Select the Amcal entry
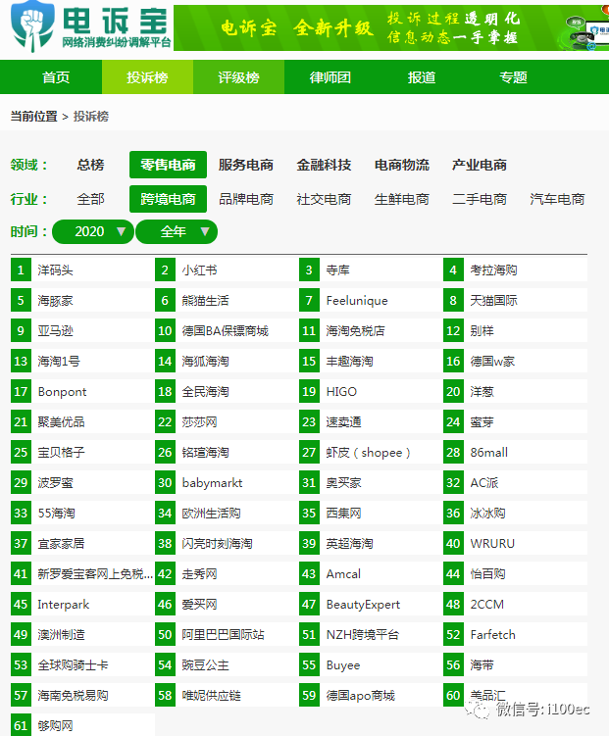The height and width of the screenshot is (736, 609). coord(371,573)
